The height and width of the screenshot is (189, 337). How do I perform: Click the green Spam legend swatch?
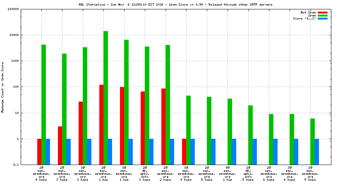pyautogui.click(x=322, y=15)
